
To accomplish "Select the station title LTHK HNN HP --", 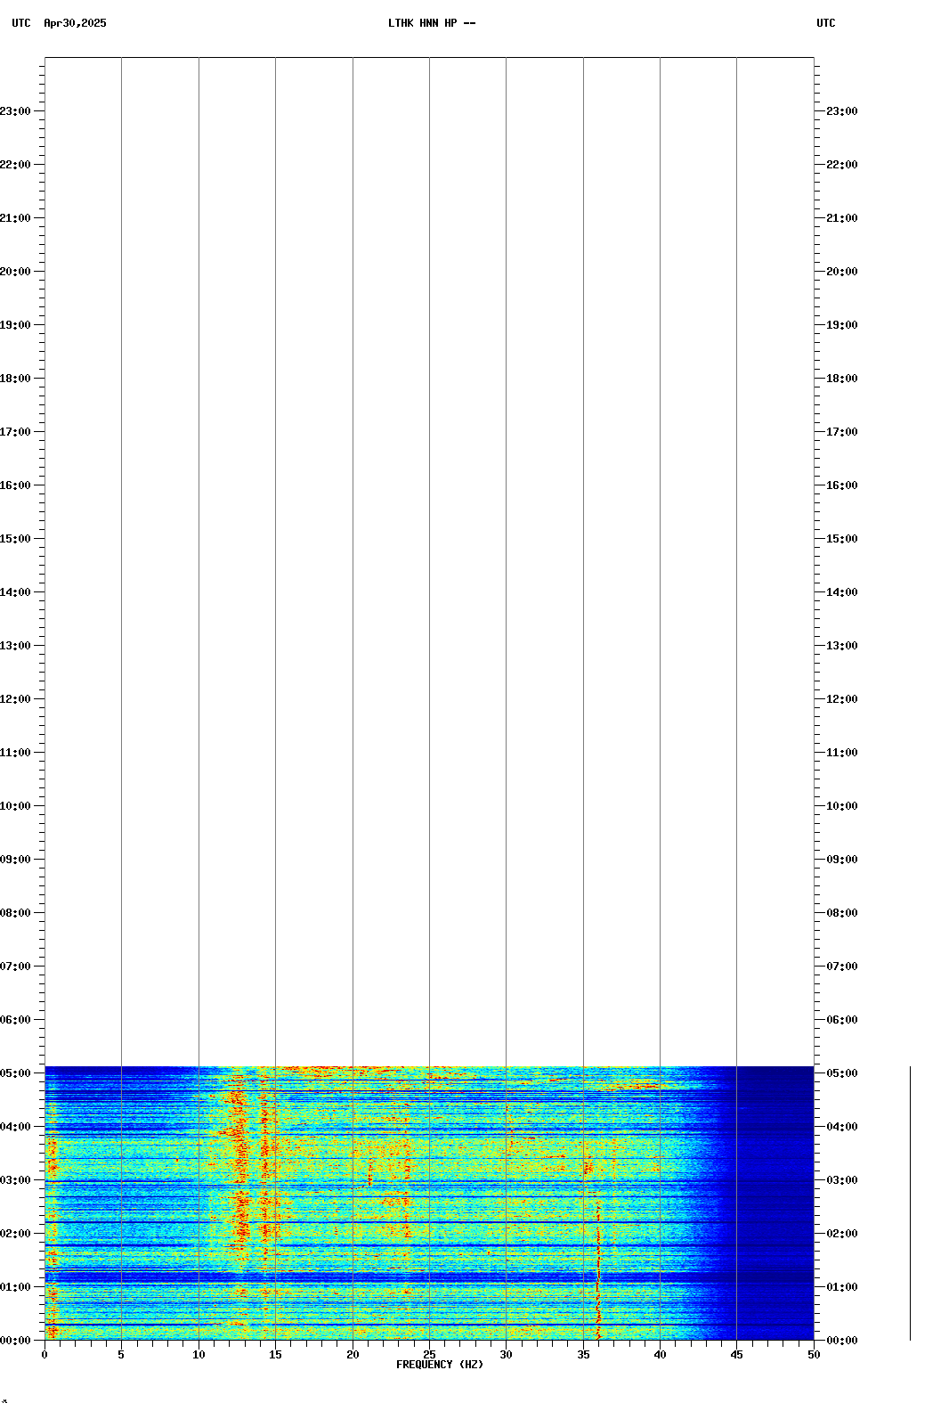I will (x=432, y=23).
